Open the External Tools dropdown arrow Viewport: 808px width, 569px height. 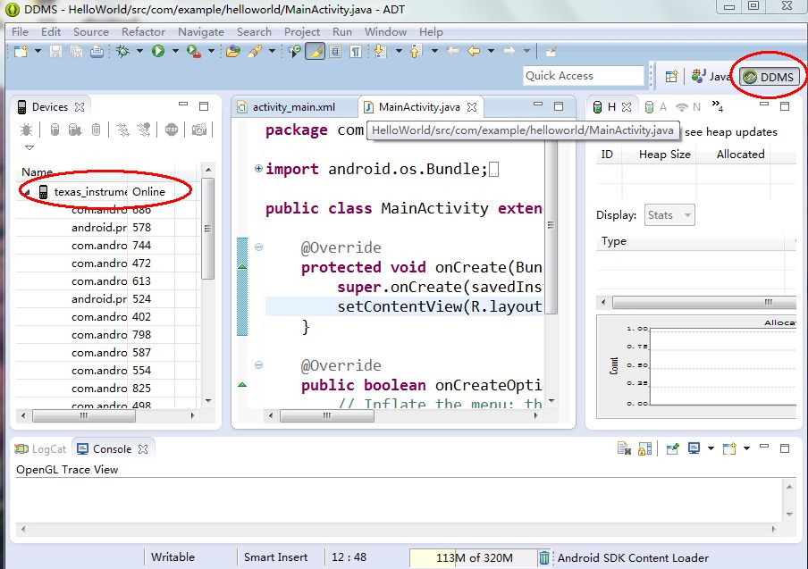coord(211,51)
